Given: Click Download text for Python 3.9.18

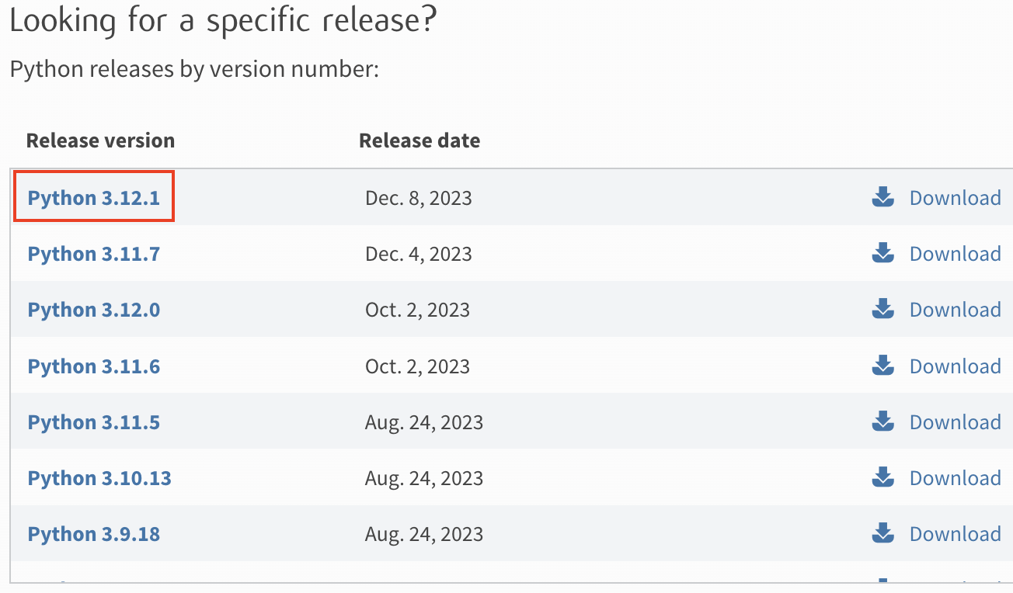Looking at the screenshot, I should click(x=955, y=534).
